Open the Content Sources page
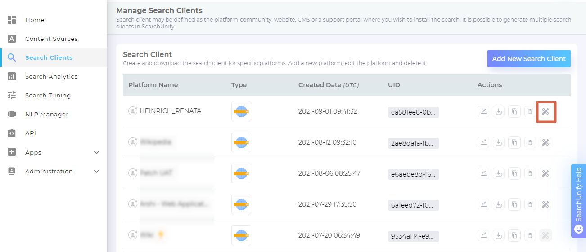Viewport: 586px width, 252px height. click(x=51, y=39)
